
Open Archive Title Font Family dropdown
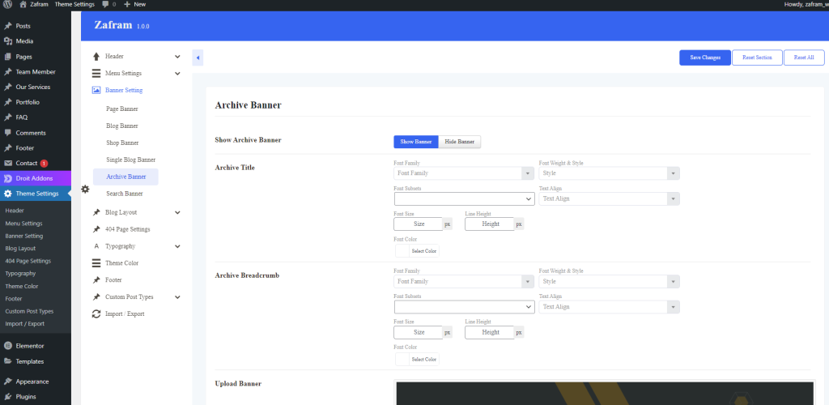[464, 173]
